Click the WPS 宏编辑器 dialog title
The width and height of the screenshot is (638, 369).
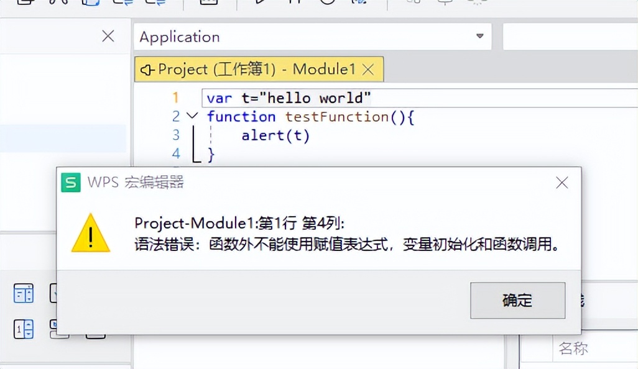(136, 183)
